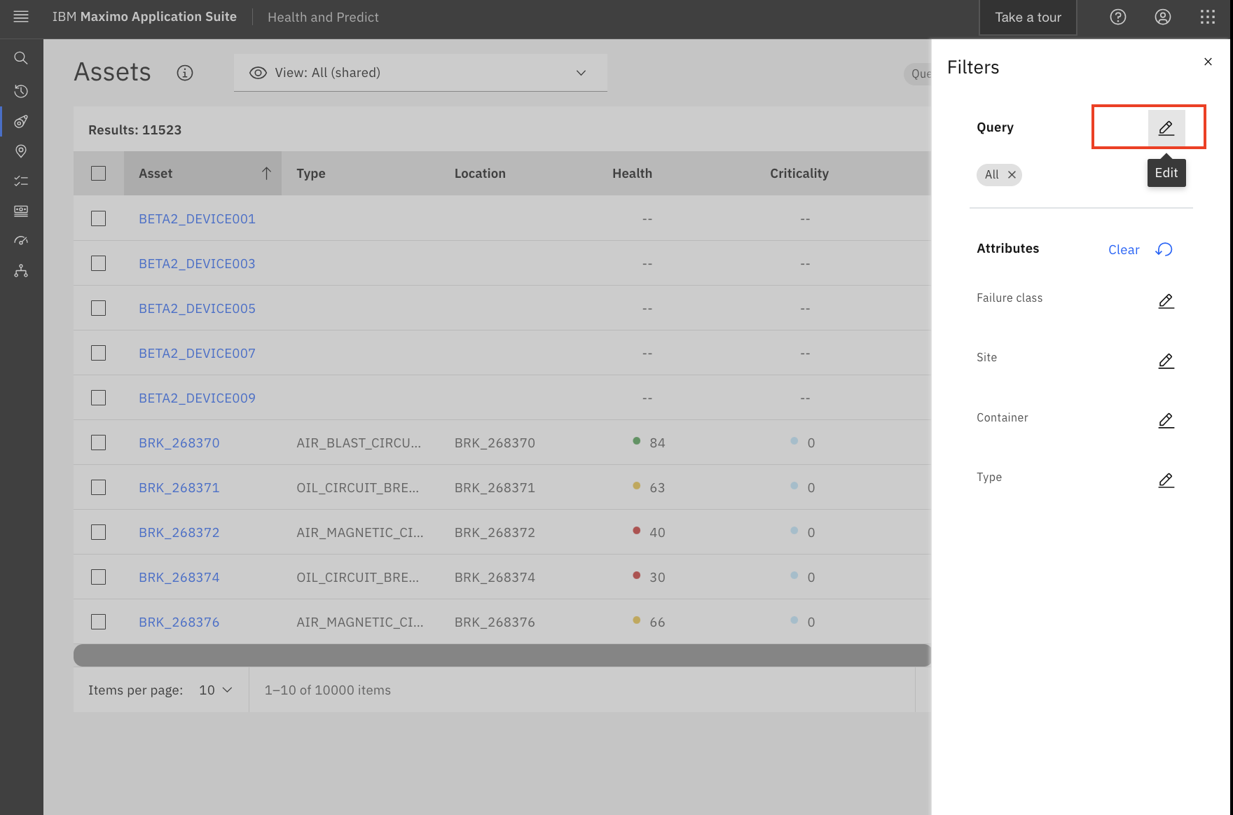Viewport: 1233px width, 815px height.
Task: Open the user profile icon
Action: [x=1163, y=17]
